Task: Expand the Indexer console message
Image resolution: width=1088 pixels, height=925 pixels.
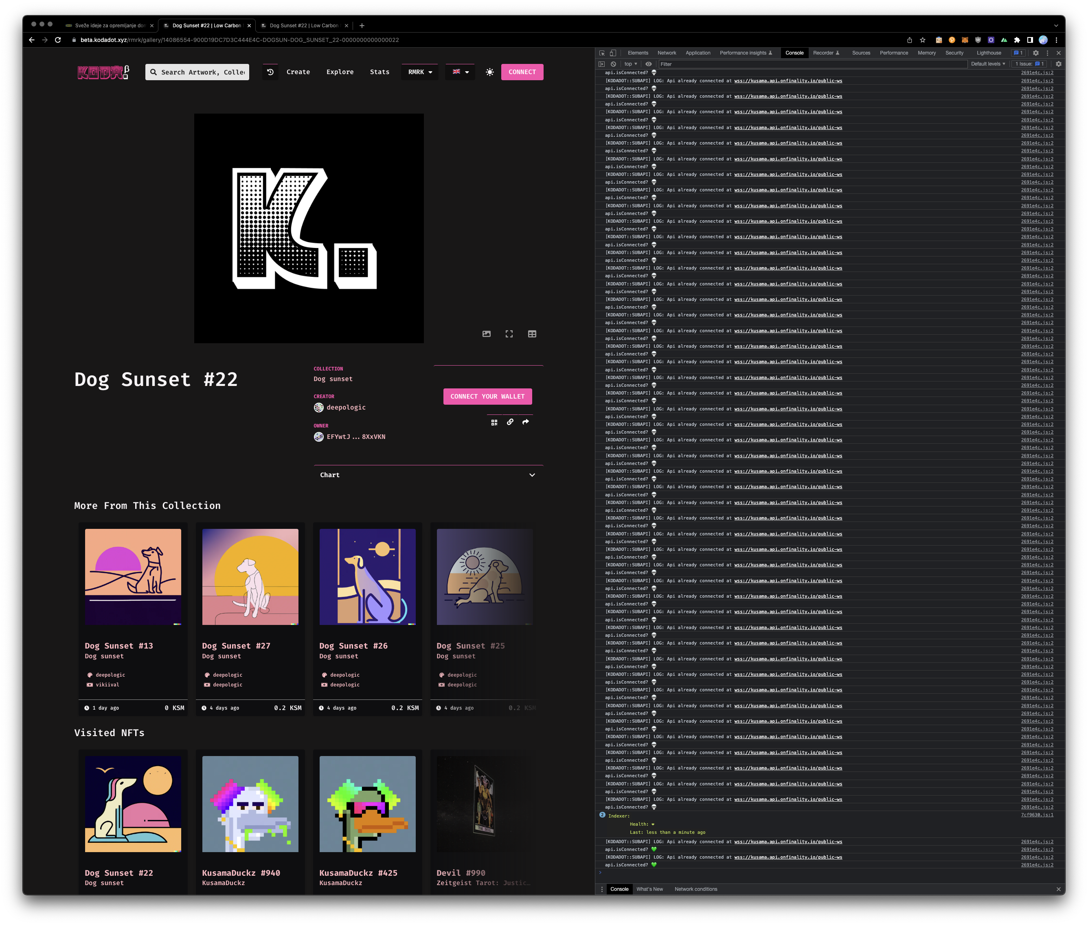Action: pos(602,815)
